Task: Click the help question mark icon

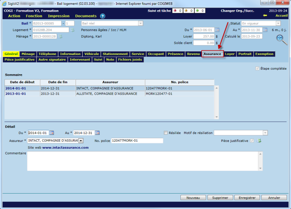Action: pos(103,16)
